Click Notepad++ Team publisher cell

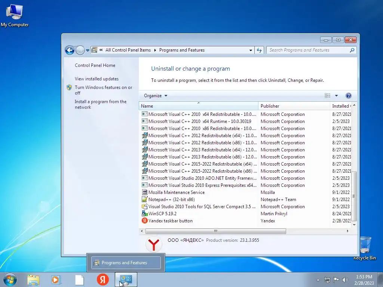pyautogui.click(x=278, y=200)
